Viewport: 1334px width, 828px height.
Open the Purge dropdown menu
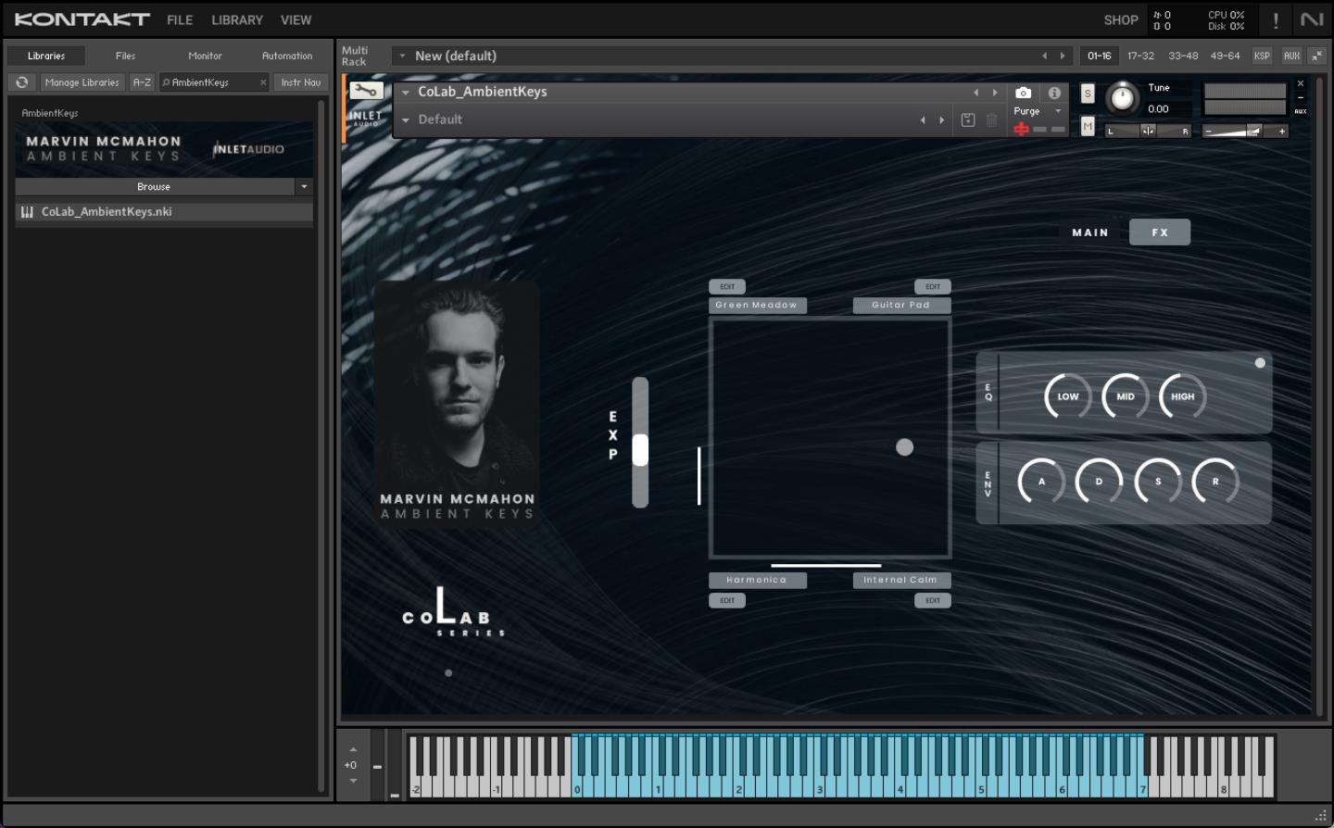click(x=1058, y=111)
